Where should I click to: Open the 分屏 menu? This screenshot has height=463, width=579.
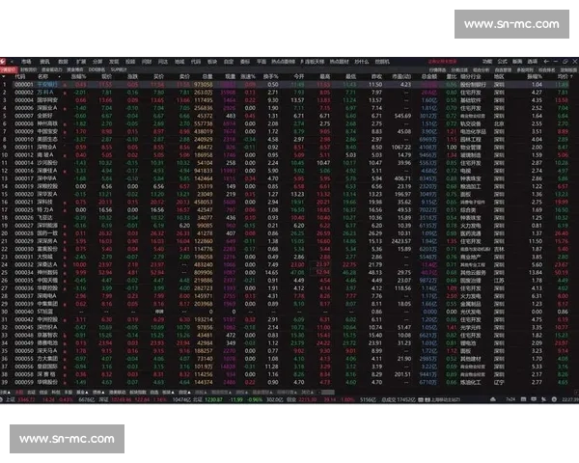(x=97, y=62)
